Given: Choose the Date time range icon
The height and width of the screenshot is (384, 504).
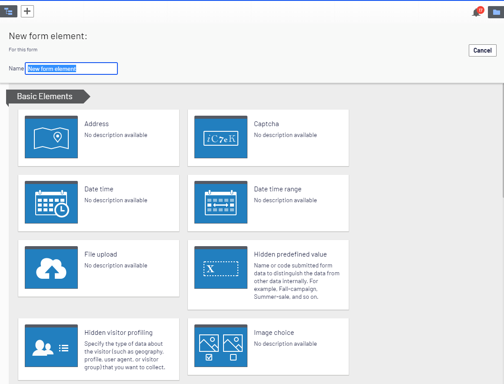Looking at the screenshot, I should coord(221,202).
